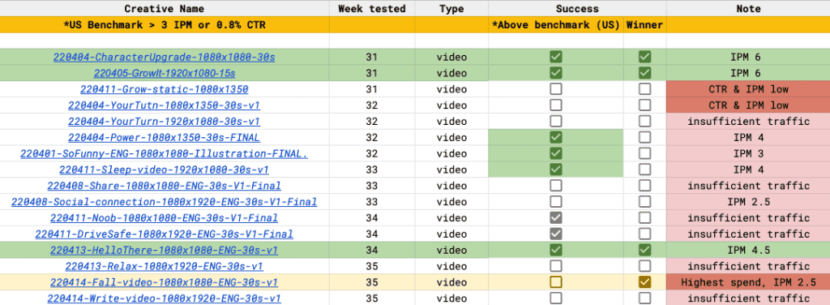Check Above benchmark for Fall-video row
The image size is (830, 305).
pyautogui.click(x=555, y=282)
